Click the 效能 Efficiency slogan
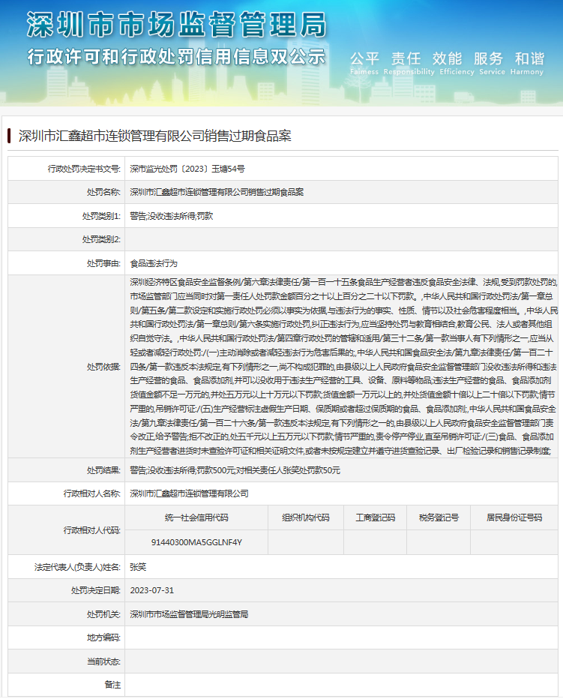 pyautogui.click(x=457, y=63)
